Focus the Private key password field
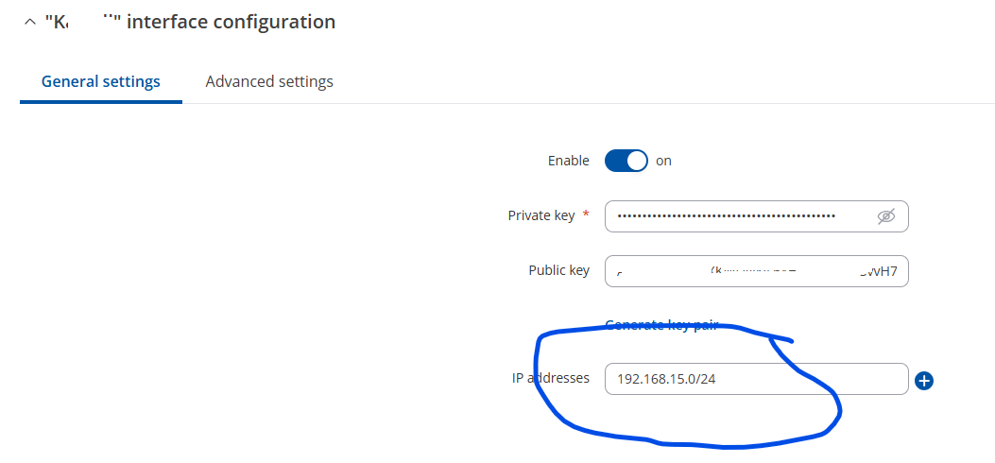Screen dimensions: 995x463 coord(756,216)
